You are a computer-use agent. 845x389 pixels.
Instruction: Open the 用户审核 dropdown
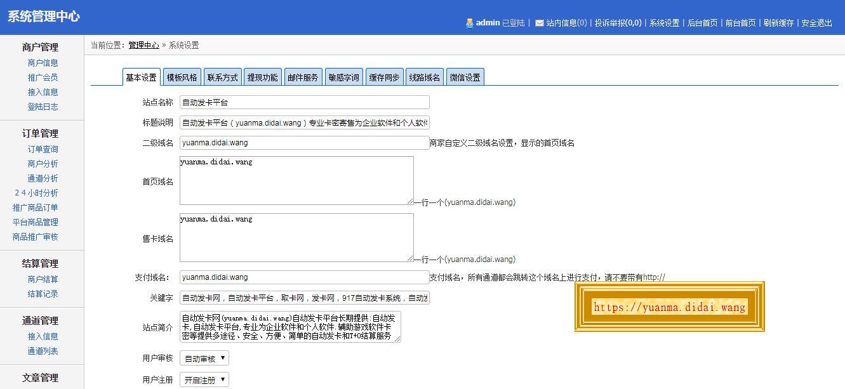pos(204,359)
